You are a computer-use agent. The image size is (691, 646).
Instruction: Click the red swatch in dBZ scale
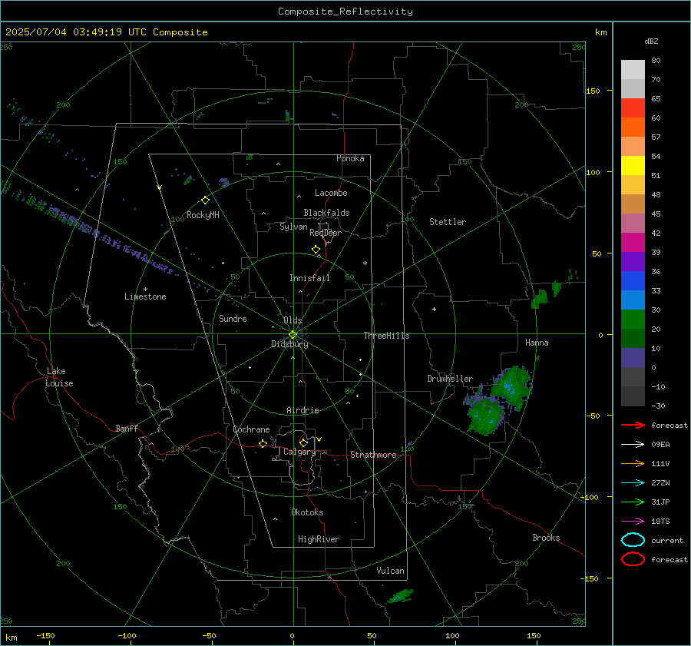click(x=633, y=108)
